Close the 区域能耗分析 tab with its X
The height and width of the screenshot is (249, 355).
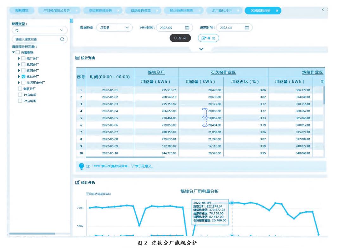click(x=277, y=10)
